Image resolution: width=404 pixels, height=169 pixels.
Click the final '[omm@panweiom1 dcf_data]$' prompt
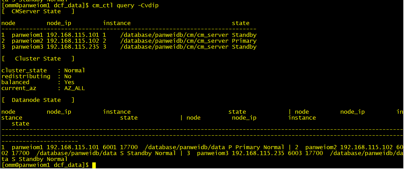coord(45,165)
